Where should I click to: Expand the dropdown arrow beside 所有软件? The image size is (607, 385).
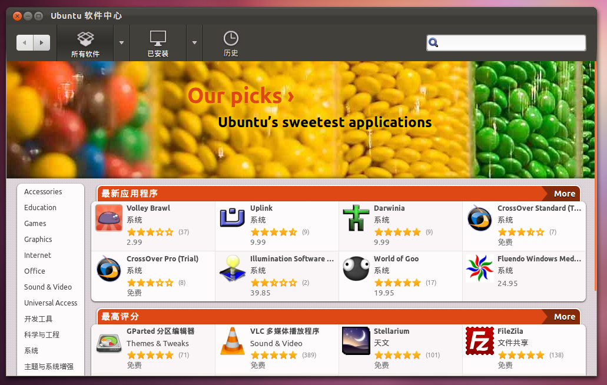[121, 42]
